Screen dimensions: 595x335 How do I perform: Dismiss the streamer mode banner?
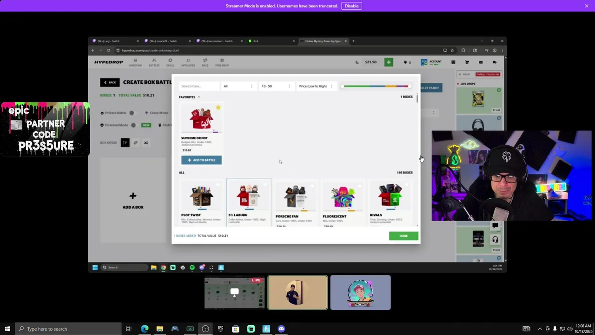(x=587, y=6)
